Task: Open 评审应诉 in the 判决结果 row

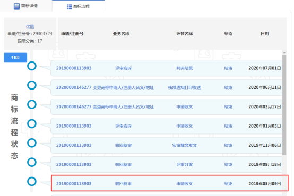Action: 123,68
